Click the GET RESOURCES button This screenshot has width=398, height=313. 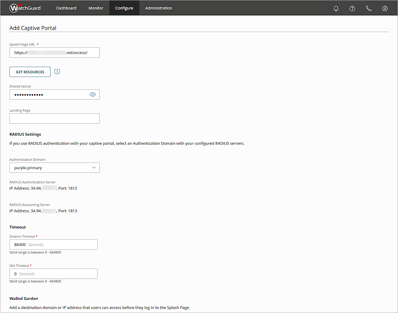[30, 72]
